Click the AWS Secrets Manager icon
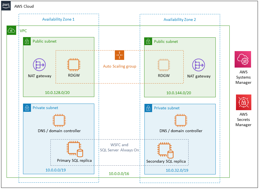 (243, 102)
